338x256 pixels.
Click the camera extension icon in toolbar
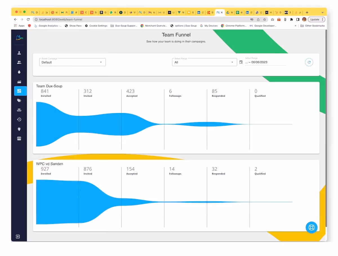272,19
